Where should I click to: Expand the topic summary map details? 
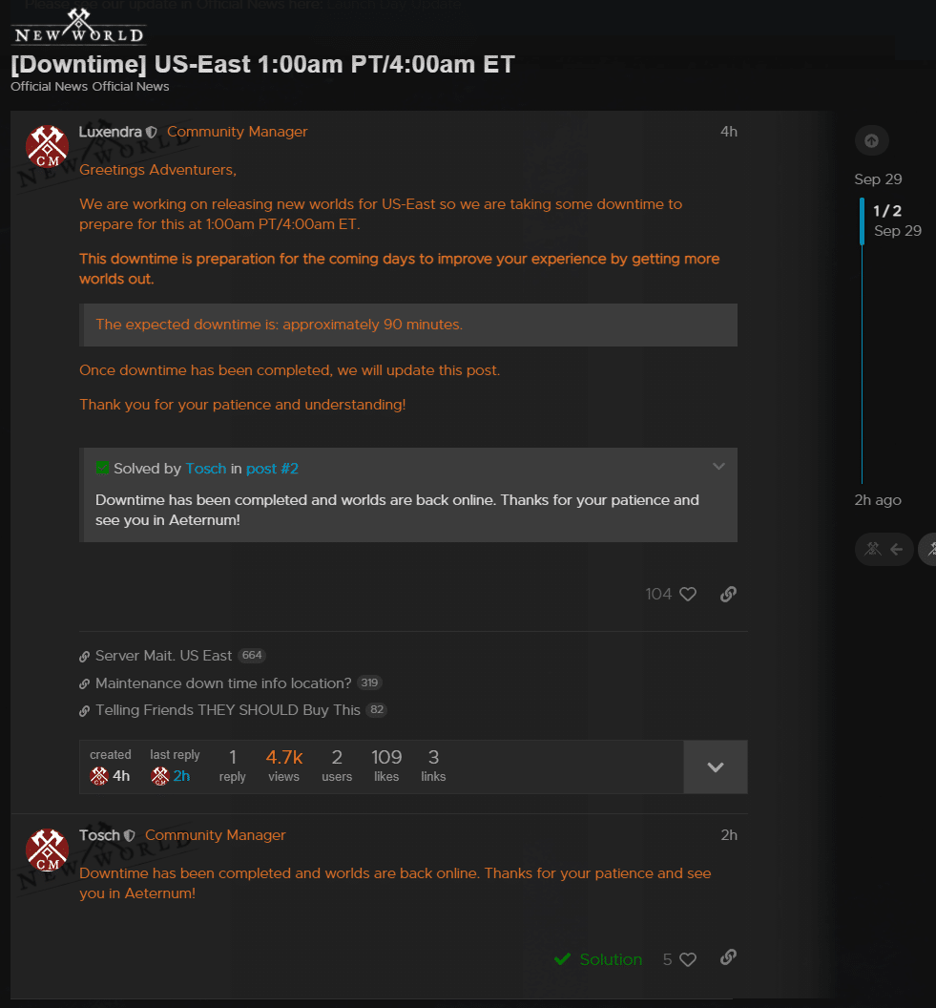coord(716,766)
